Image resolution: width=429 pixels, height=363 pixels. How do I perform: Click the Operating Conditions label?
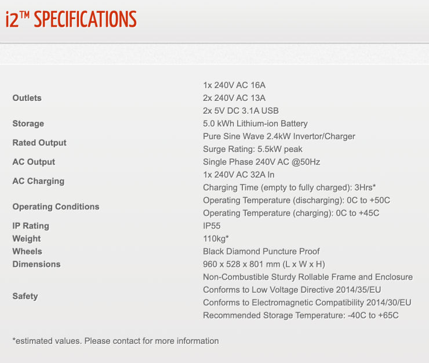pos(56,206)
